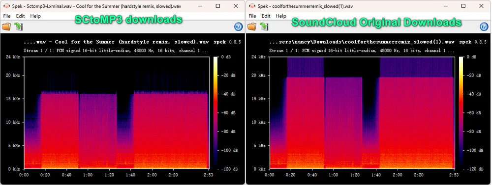492x185 pixels.
Task: Click the '0:20' time label in right window
Action: point(291,175)
